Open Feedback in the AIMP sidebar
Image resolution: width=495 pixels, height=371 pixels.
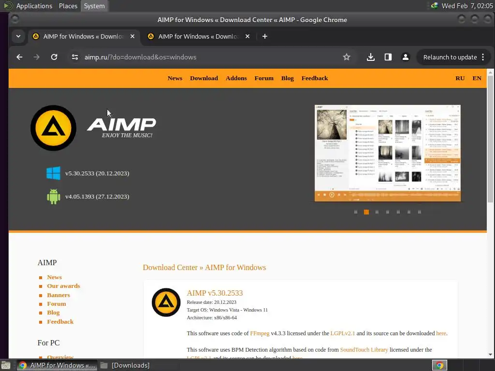[60, 322]
